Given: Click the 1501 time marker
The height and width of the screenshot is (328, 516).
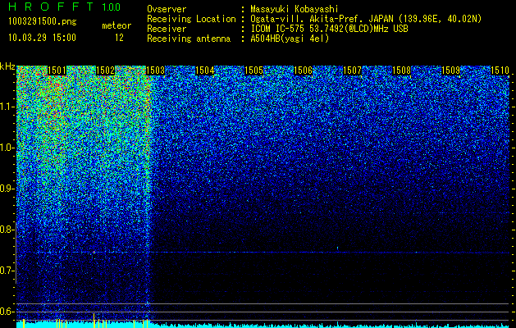Looking at the screenshot, I should (x=57, y=71).
